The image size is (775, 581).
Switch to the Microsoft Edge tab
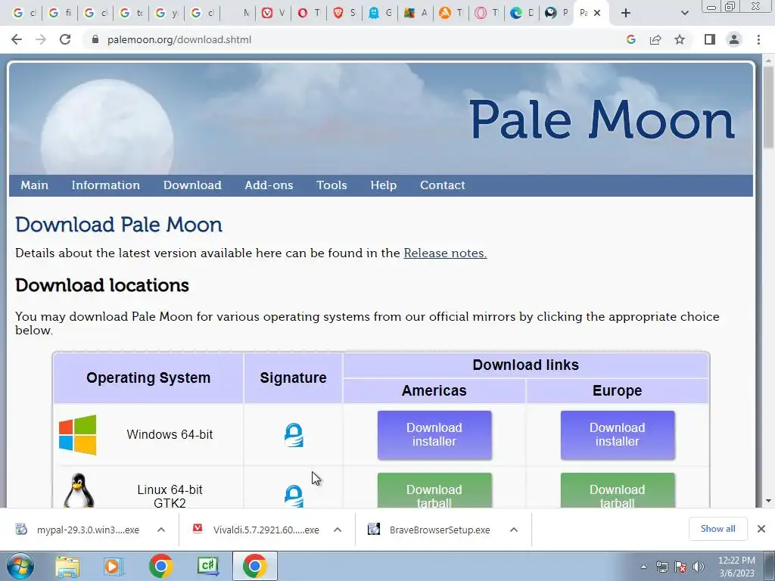point(522,14)
